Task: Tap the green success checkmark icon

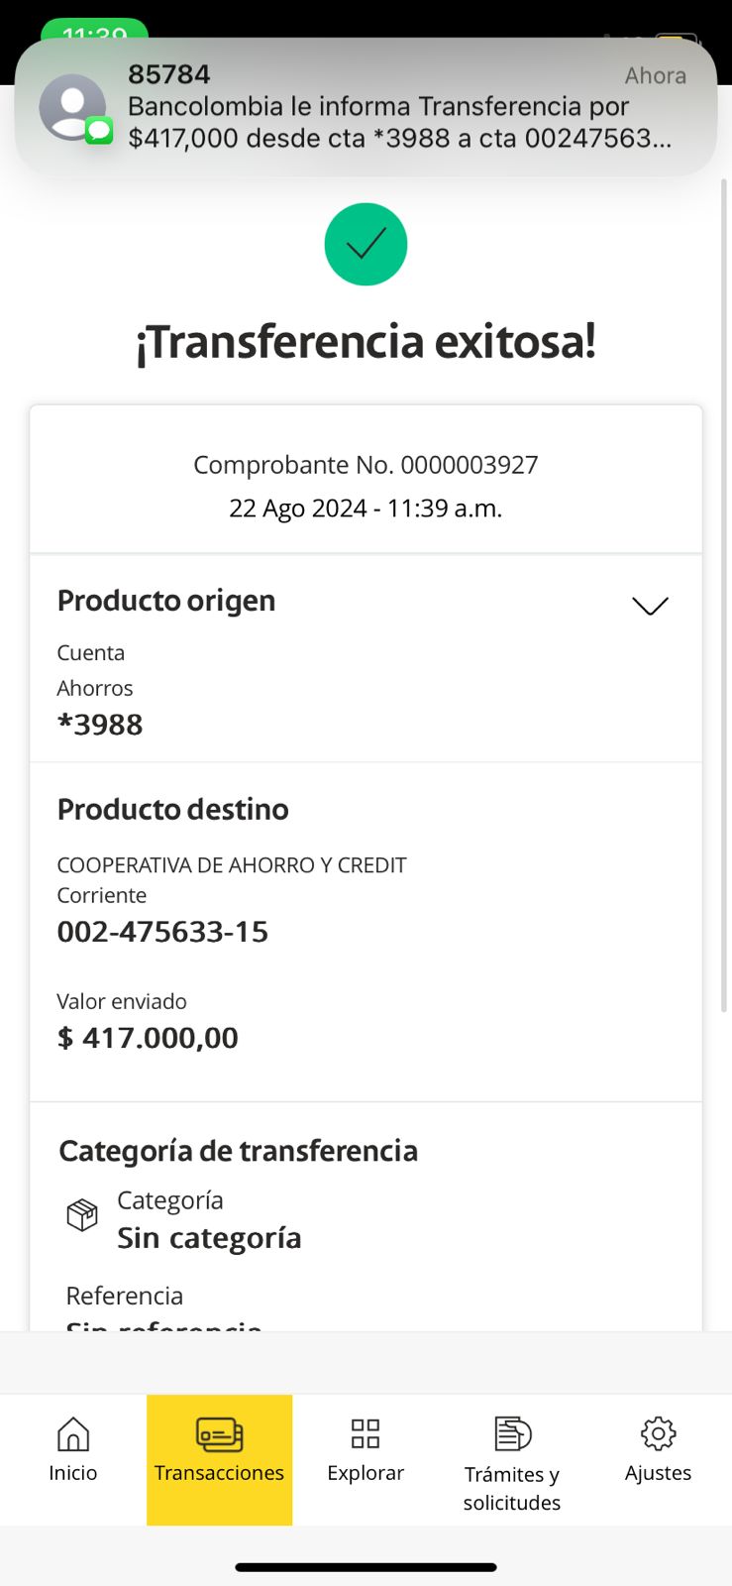Action: point(366,244)
